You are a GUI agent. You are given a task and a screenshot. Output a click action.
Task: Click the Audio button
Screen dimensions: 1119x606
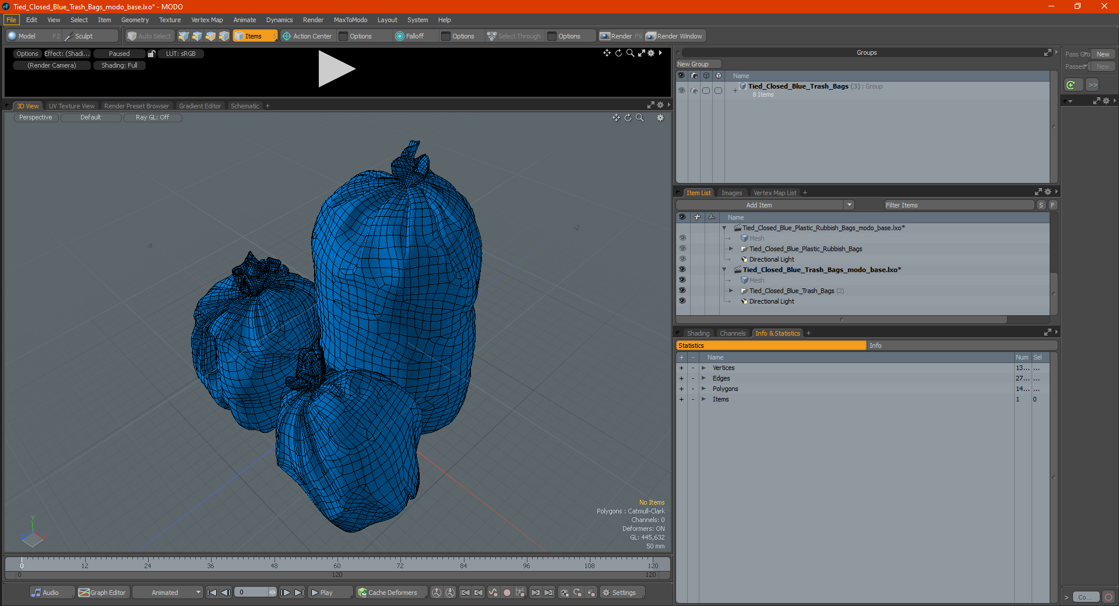51,593
